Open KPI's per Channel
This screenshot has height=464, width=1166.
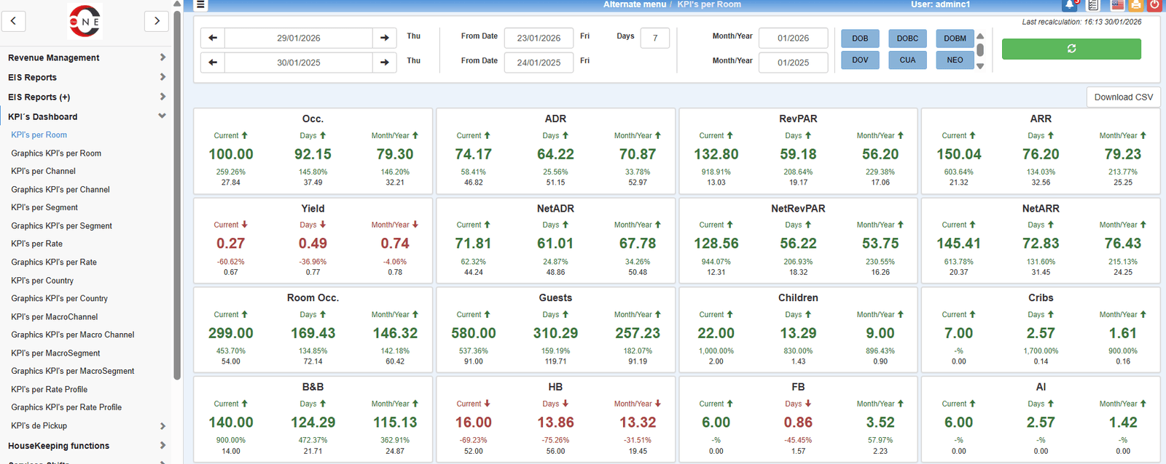[x=43, y=172]
